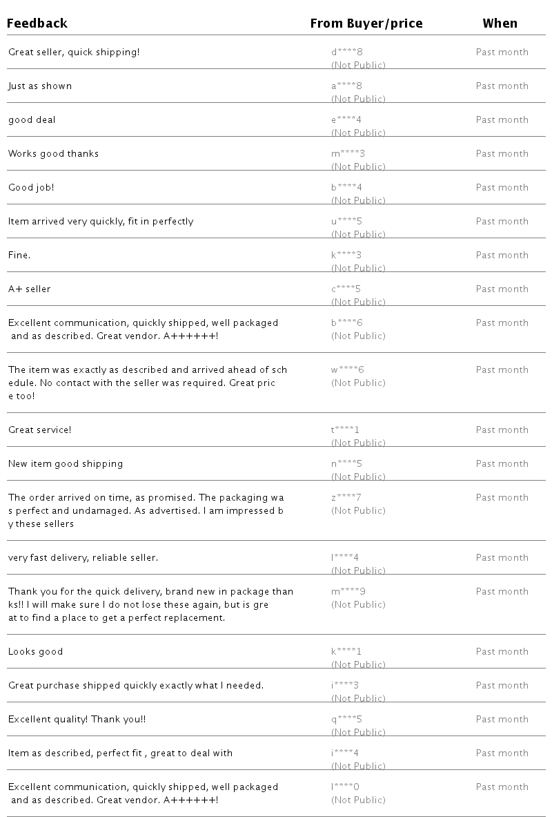Click the When column header
The height and width of the screenshot is (817, 552).
click(500, 23)
